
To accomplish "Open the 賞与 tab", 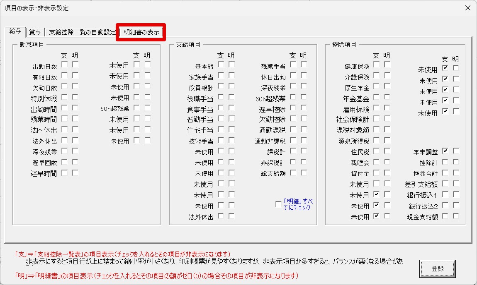I will pyautogui.click(x=35, y=32).
